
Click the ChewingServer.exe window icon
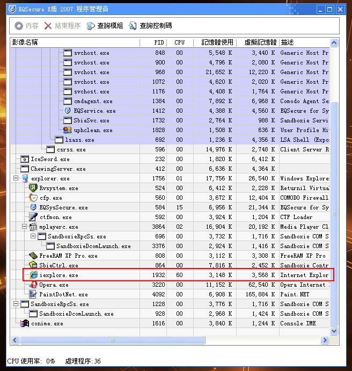coord(25,169)
